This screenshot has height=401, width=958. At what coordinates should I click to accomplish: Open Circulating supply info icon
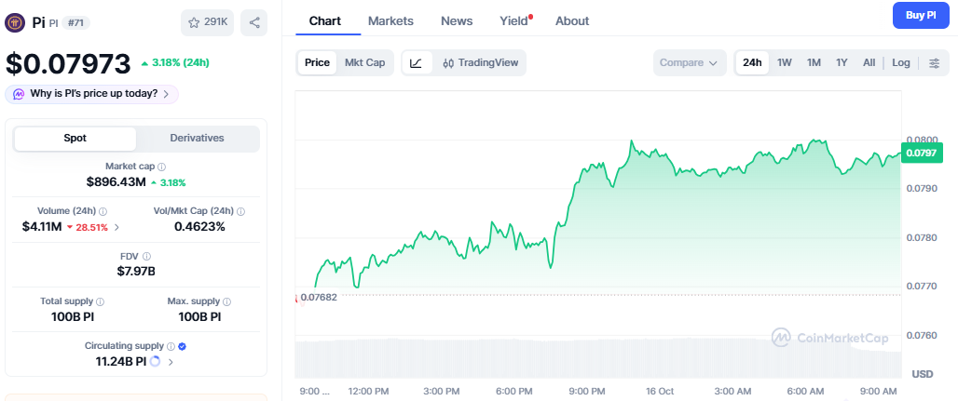[171, 346]
